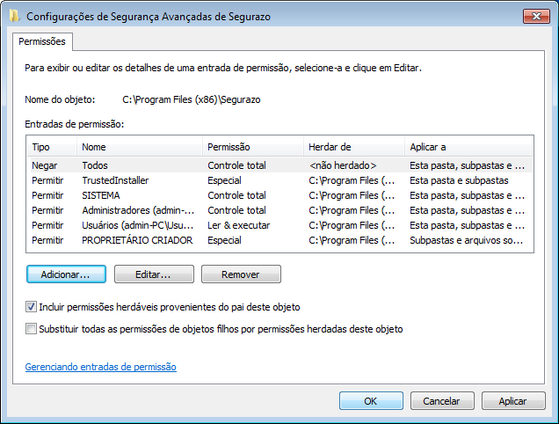Click '<não herdado>' in the Todos row
559x424 pixels.
[x=343, y=165]
